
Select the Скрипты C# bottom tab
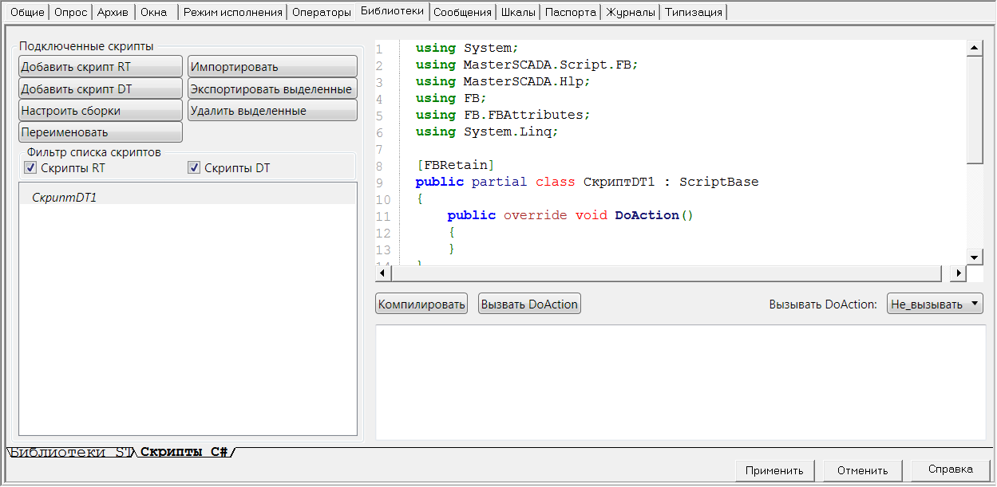tap(184, 453)
